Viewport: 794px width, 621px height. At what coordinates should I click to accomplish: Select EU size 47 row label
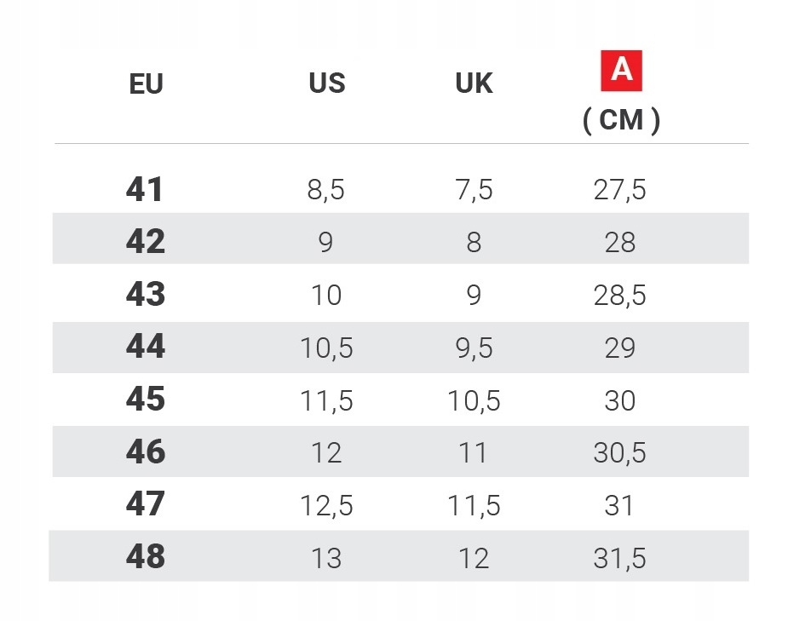tap(145, 504)
